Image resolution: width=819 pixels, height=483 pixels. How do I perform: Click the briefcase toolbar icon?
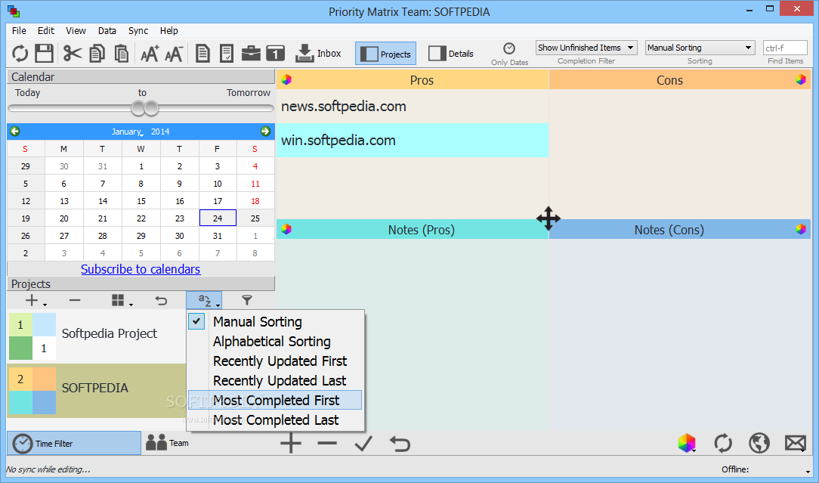pyautogui.click(x=252, y=54)
